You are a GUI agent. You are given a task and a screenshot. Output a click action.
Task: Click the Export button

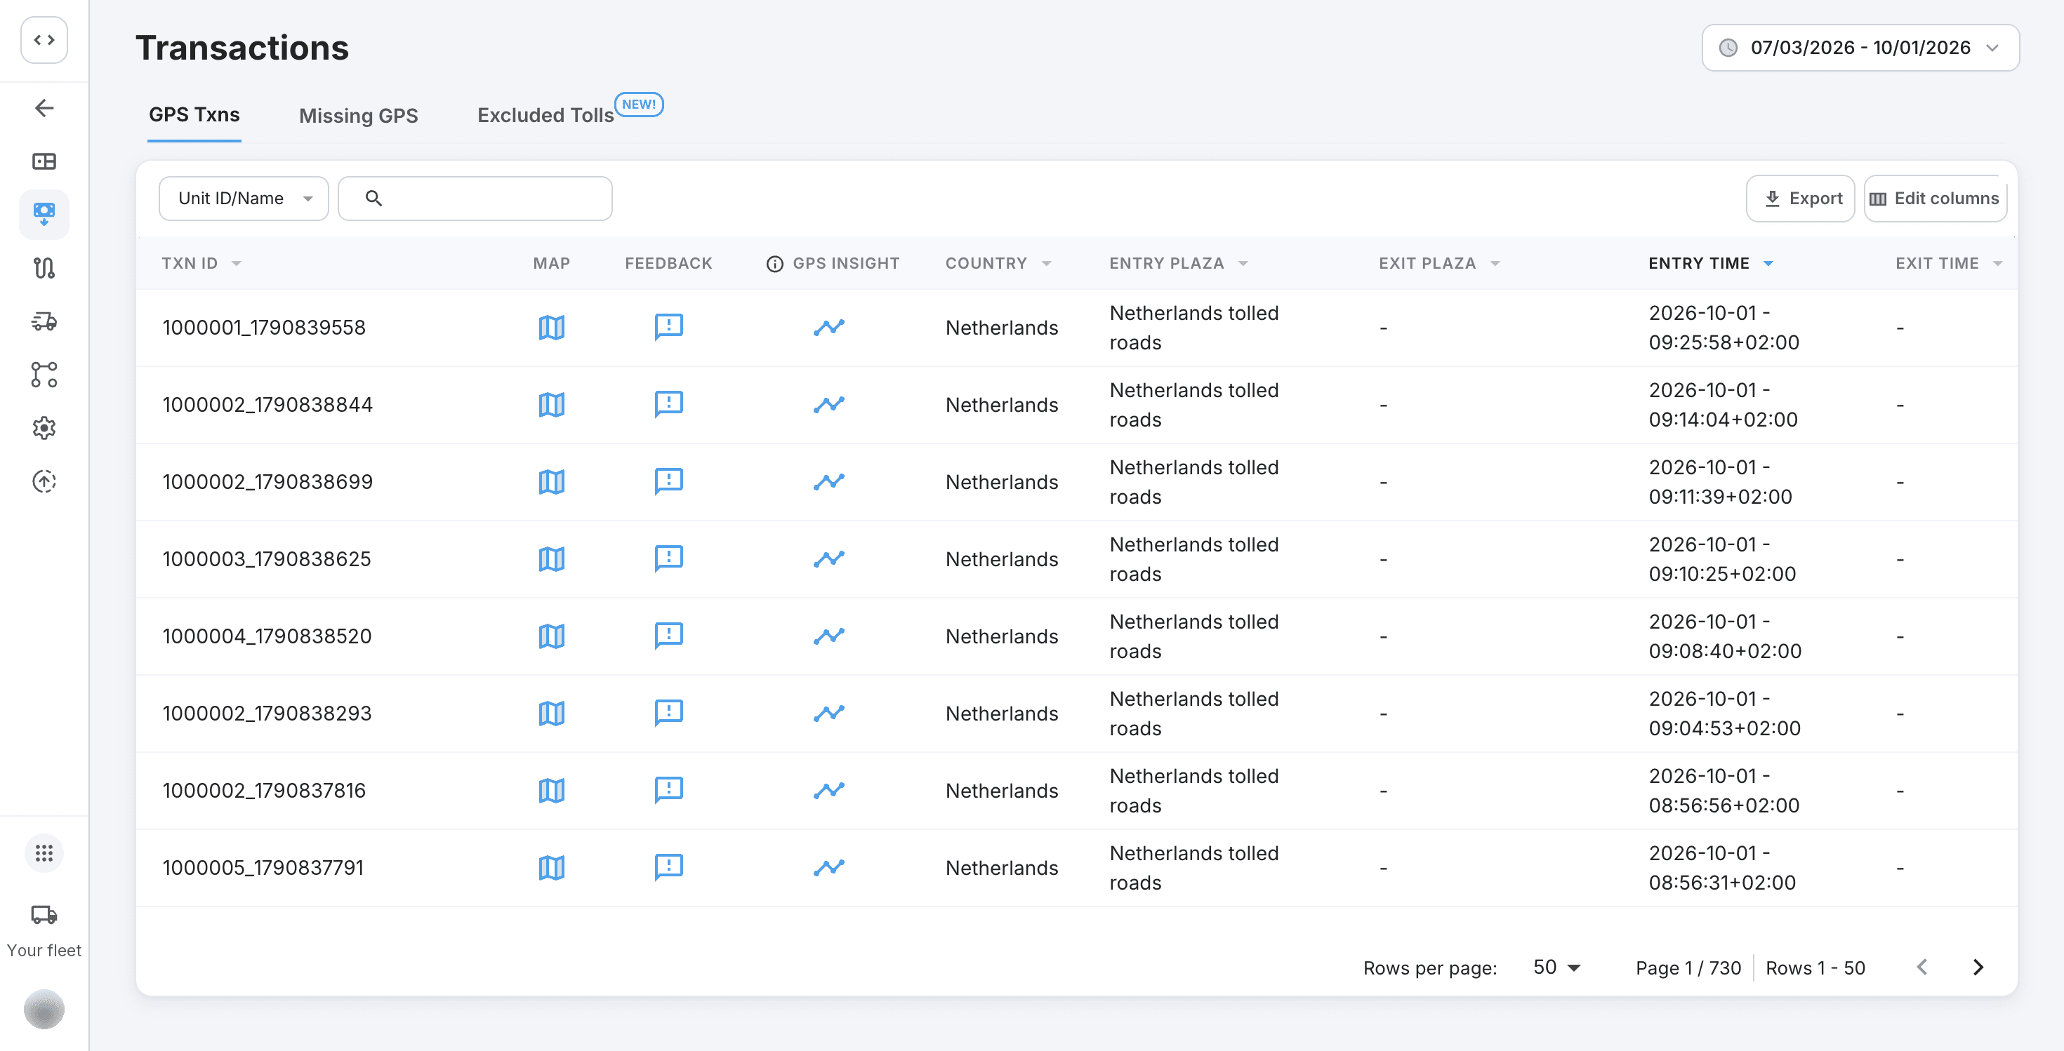[x=1801, y=199]
